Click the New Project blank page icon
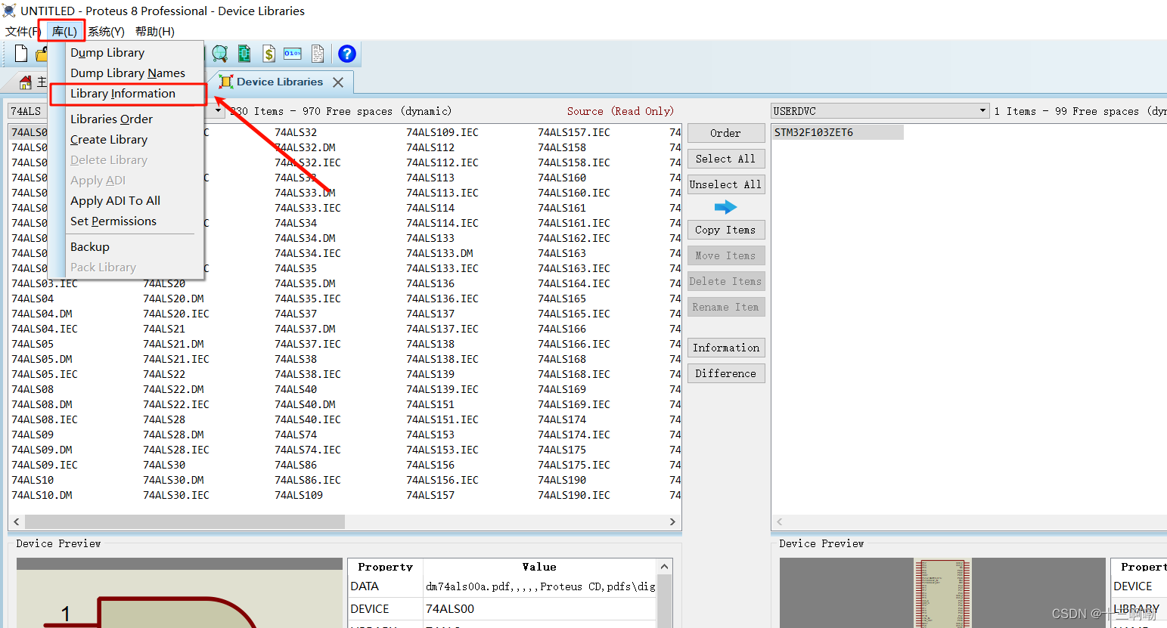The image size is (1167, 628). coord(21,54)
